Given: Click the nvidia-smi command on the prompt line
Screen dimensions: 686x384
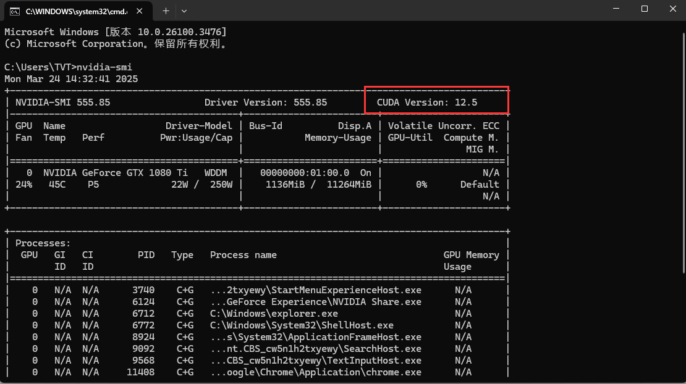Looking at the screenshot, I should click(104, 67).
